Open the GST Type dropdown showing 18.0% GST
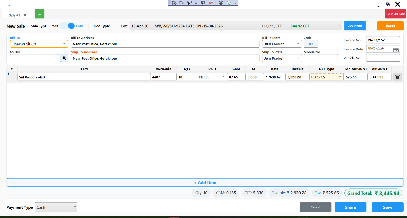The width and height of the screenshot is (407, 218). pos(326,77)
